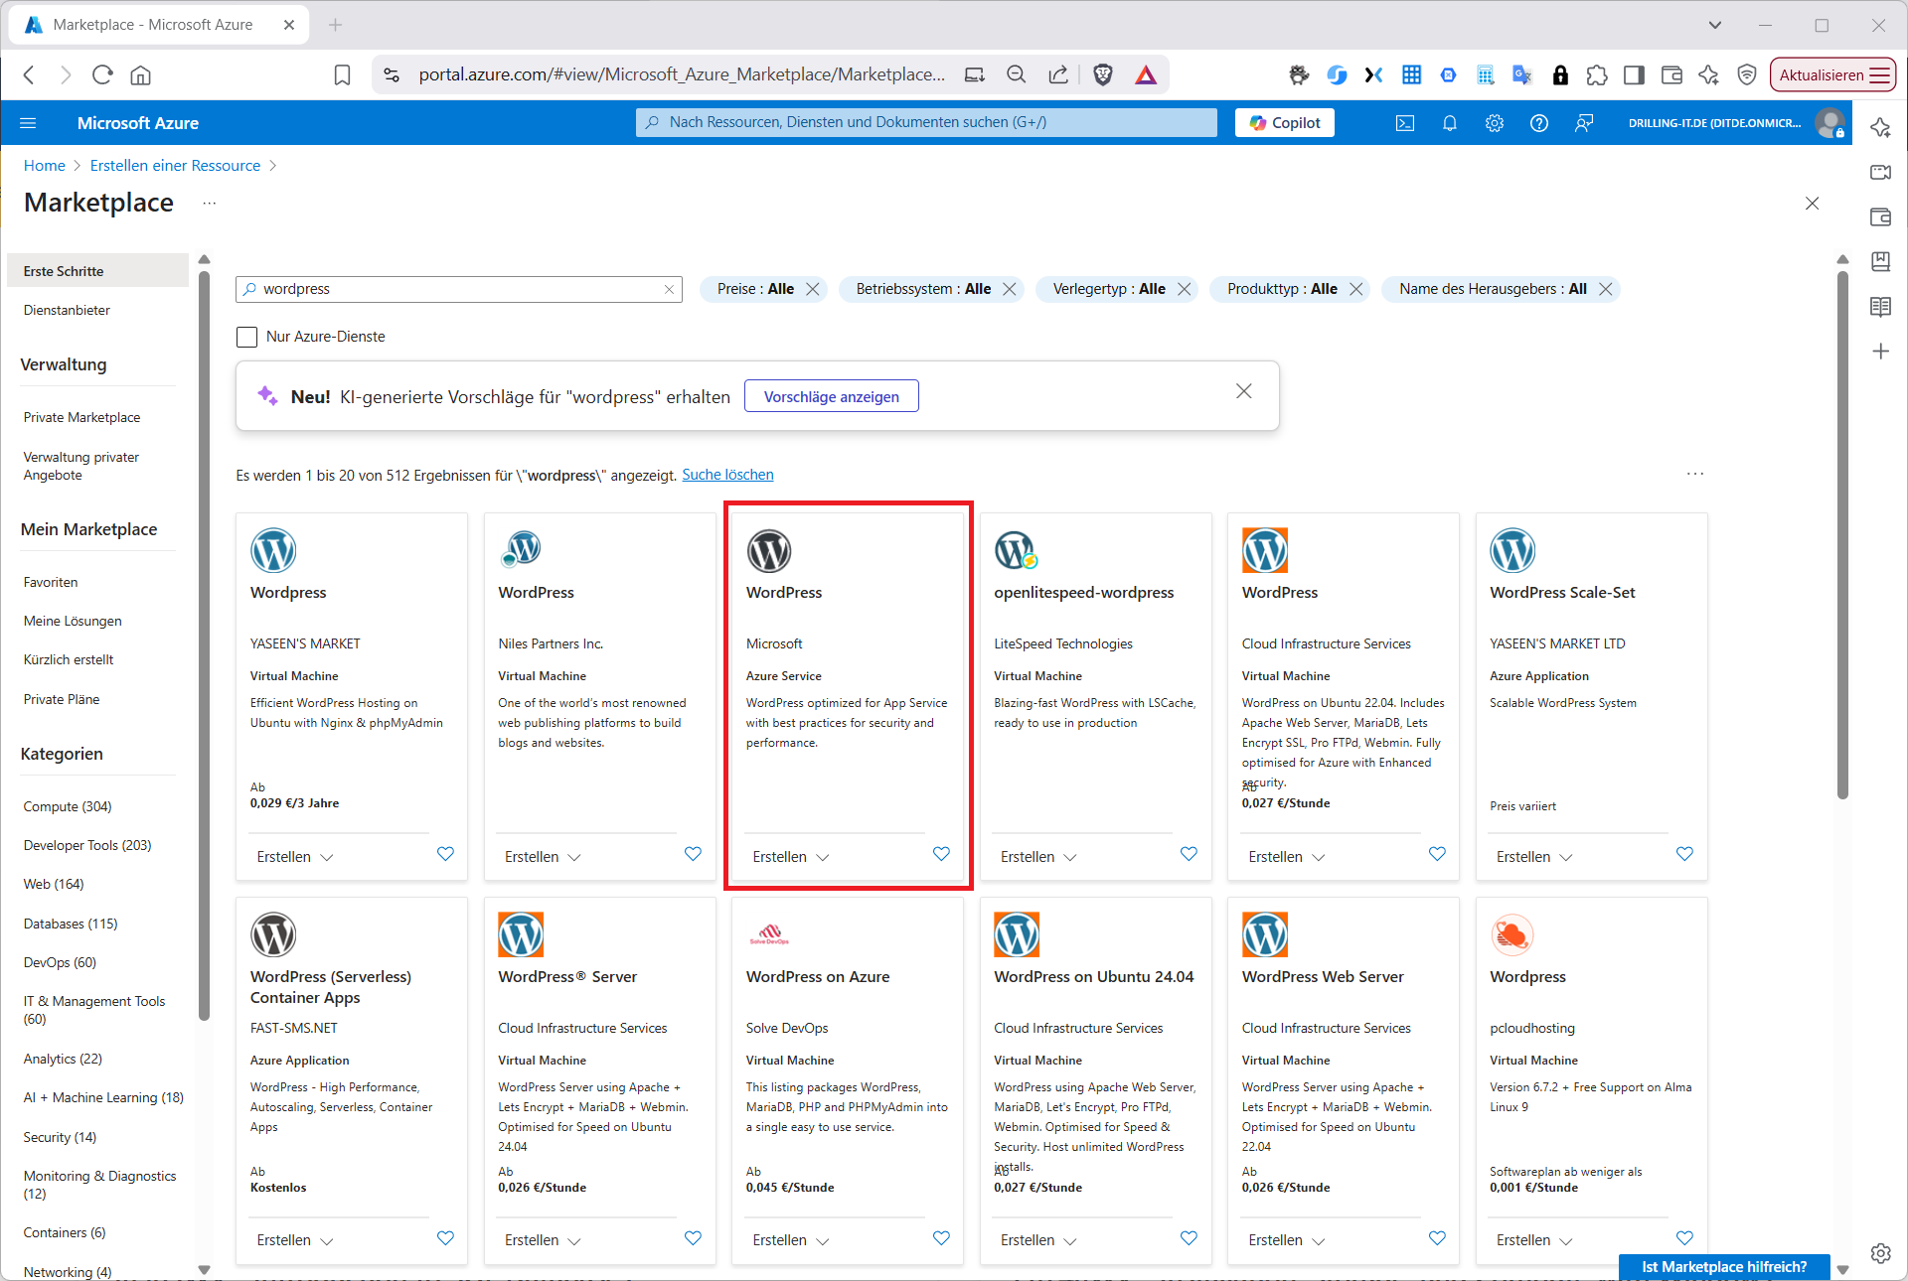Open portal settings gear icon
The width and height of the screenshot is (1908, 1281).
[1495, 123]
